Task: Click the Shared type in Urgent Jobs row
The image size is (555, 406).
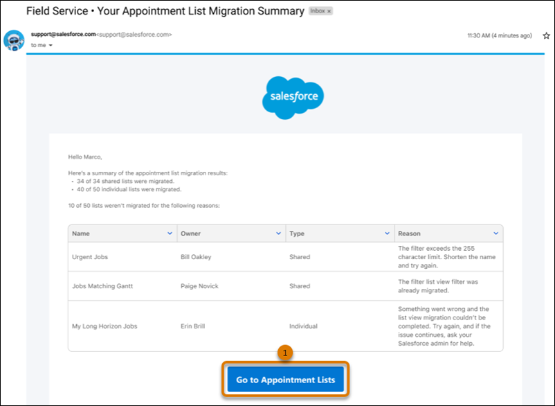Action: tap(300, 257)
